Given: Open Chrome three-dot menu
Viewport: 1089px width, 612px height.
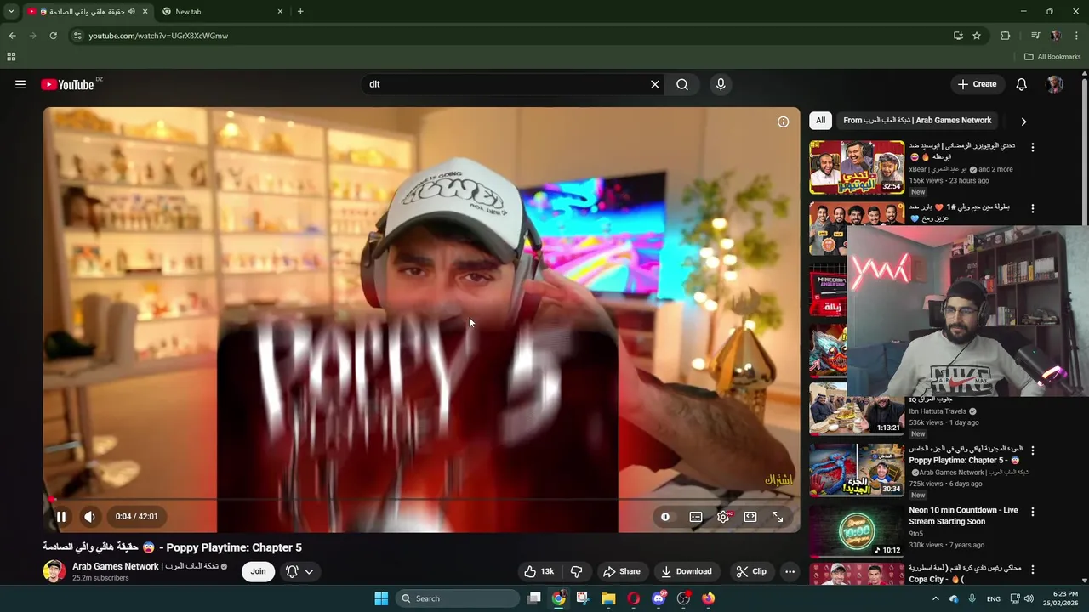Looking at the screenshot, I should tap(1076, 36).
